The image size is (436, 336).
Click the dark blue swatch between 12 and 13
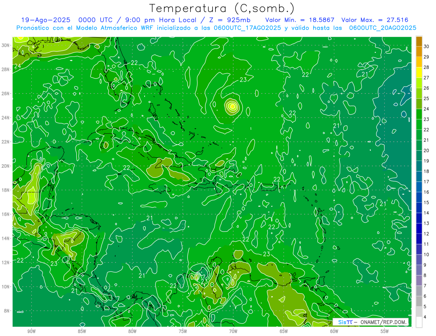click(x=419, y=229)
